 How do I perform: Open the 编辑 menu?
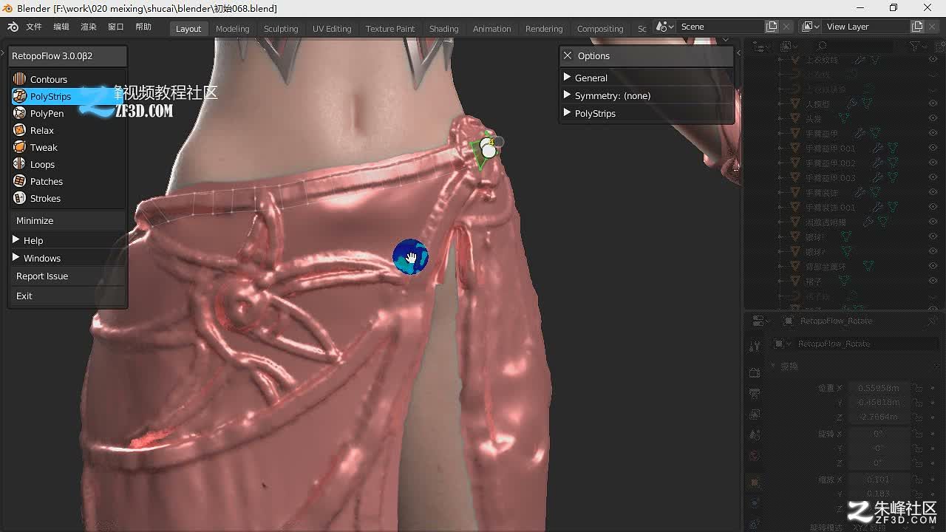[x=61, y=27]
